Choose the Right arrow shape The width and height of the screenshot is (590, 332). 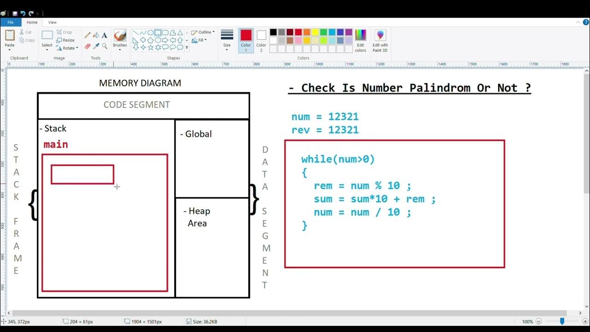[165, 40]
